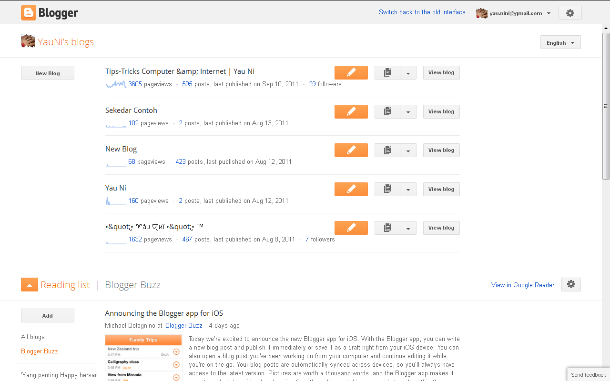Select All blogs in reading list sidebar
610x381 pixels.
(33, 337)
